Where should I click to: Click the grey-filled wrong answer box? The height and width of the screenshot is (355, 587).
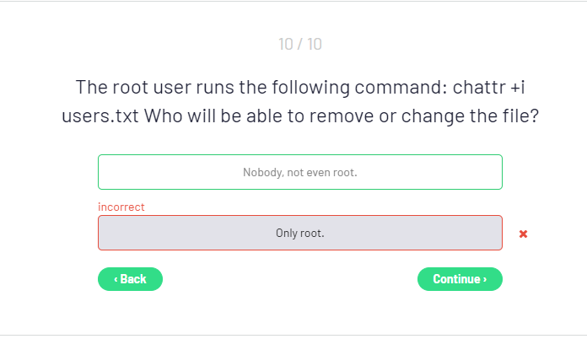[299, 233]
